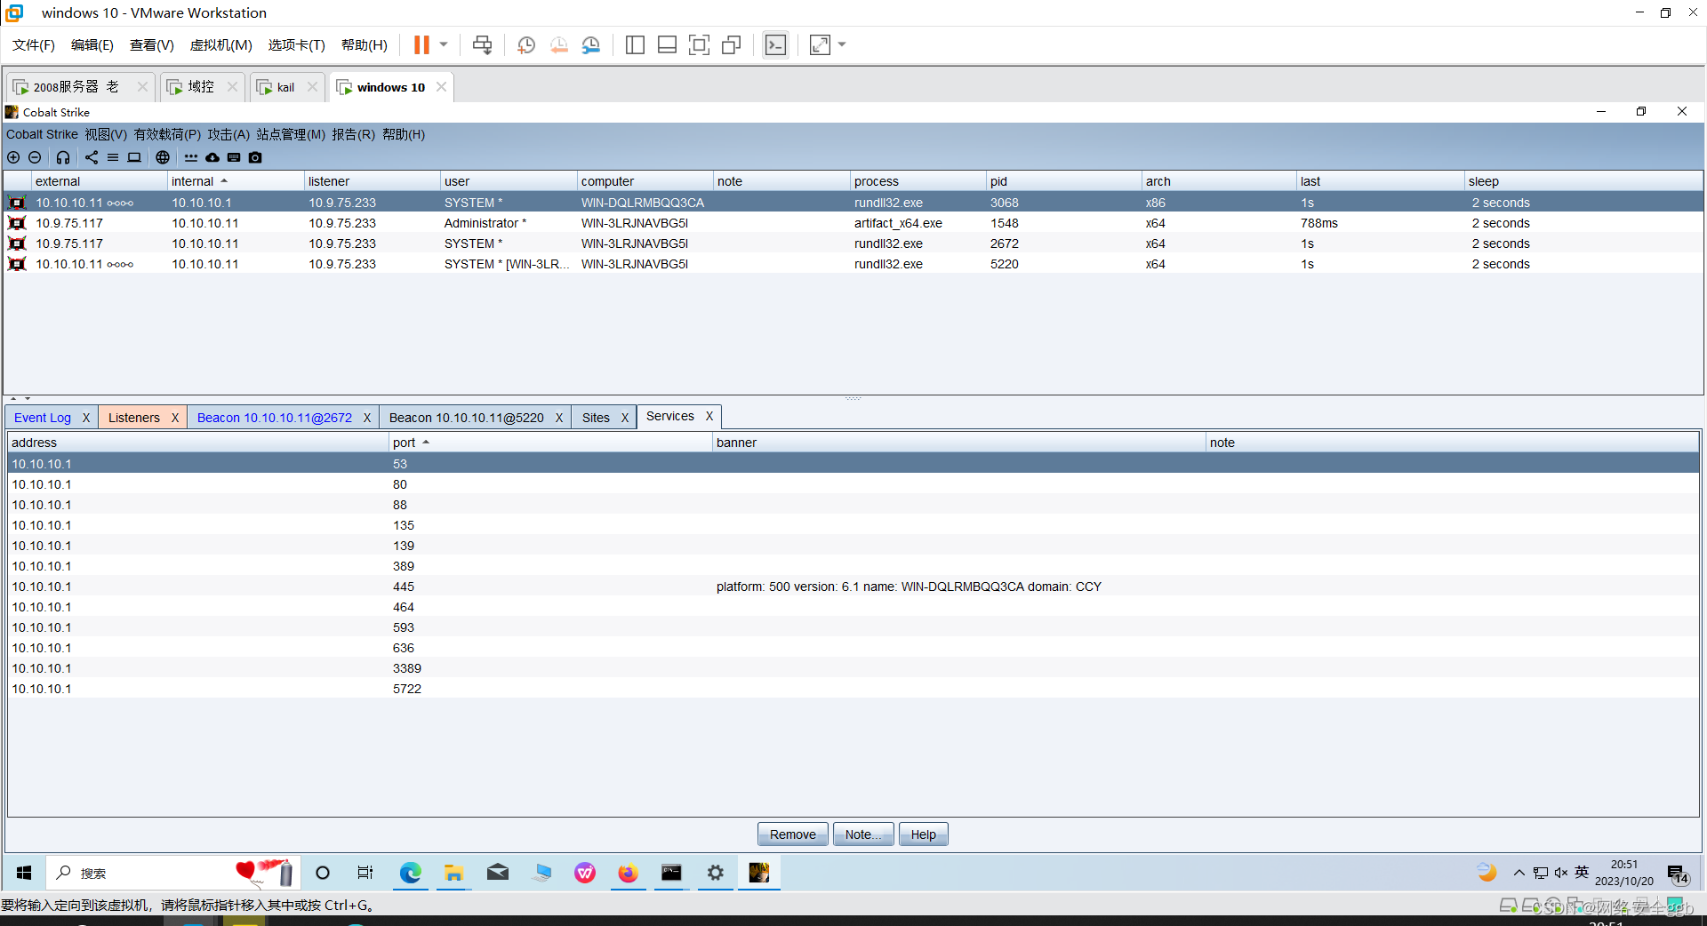Click the Connect plus icon in Cobalt Strike toolbar

coord(13,157)
